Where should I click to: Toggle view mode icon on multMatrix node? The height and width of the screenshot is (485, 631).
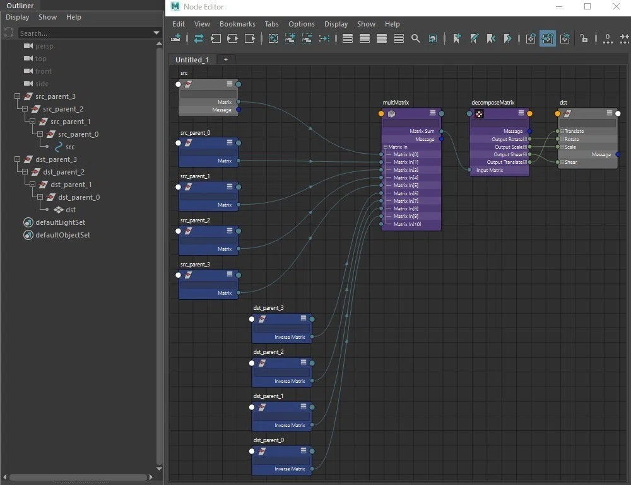pos(433,113)
